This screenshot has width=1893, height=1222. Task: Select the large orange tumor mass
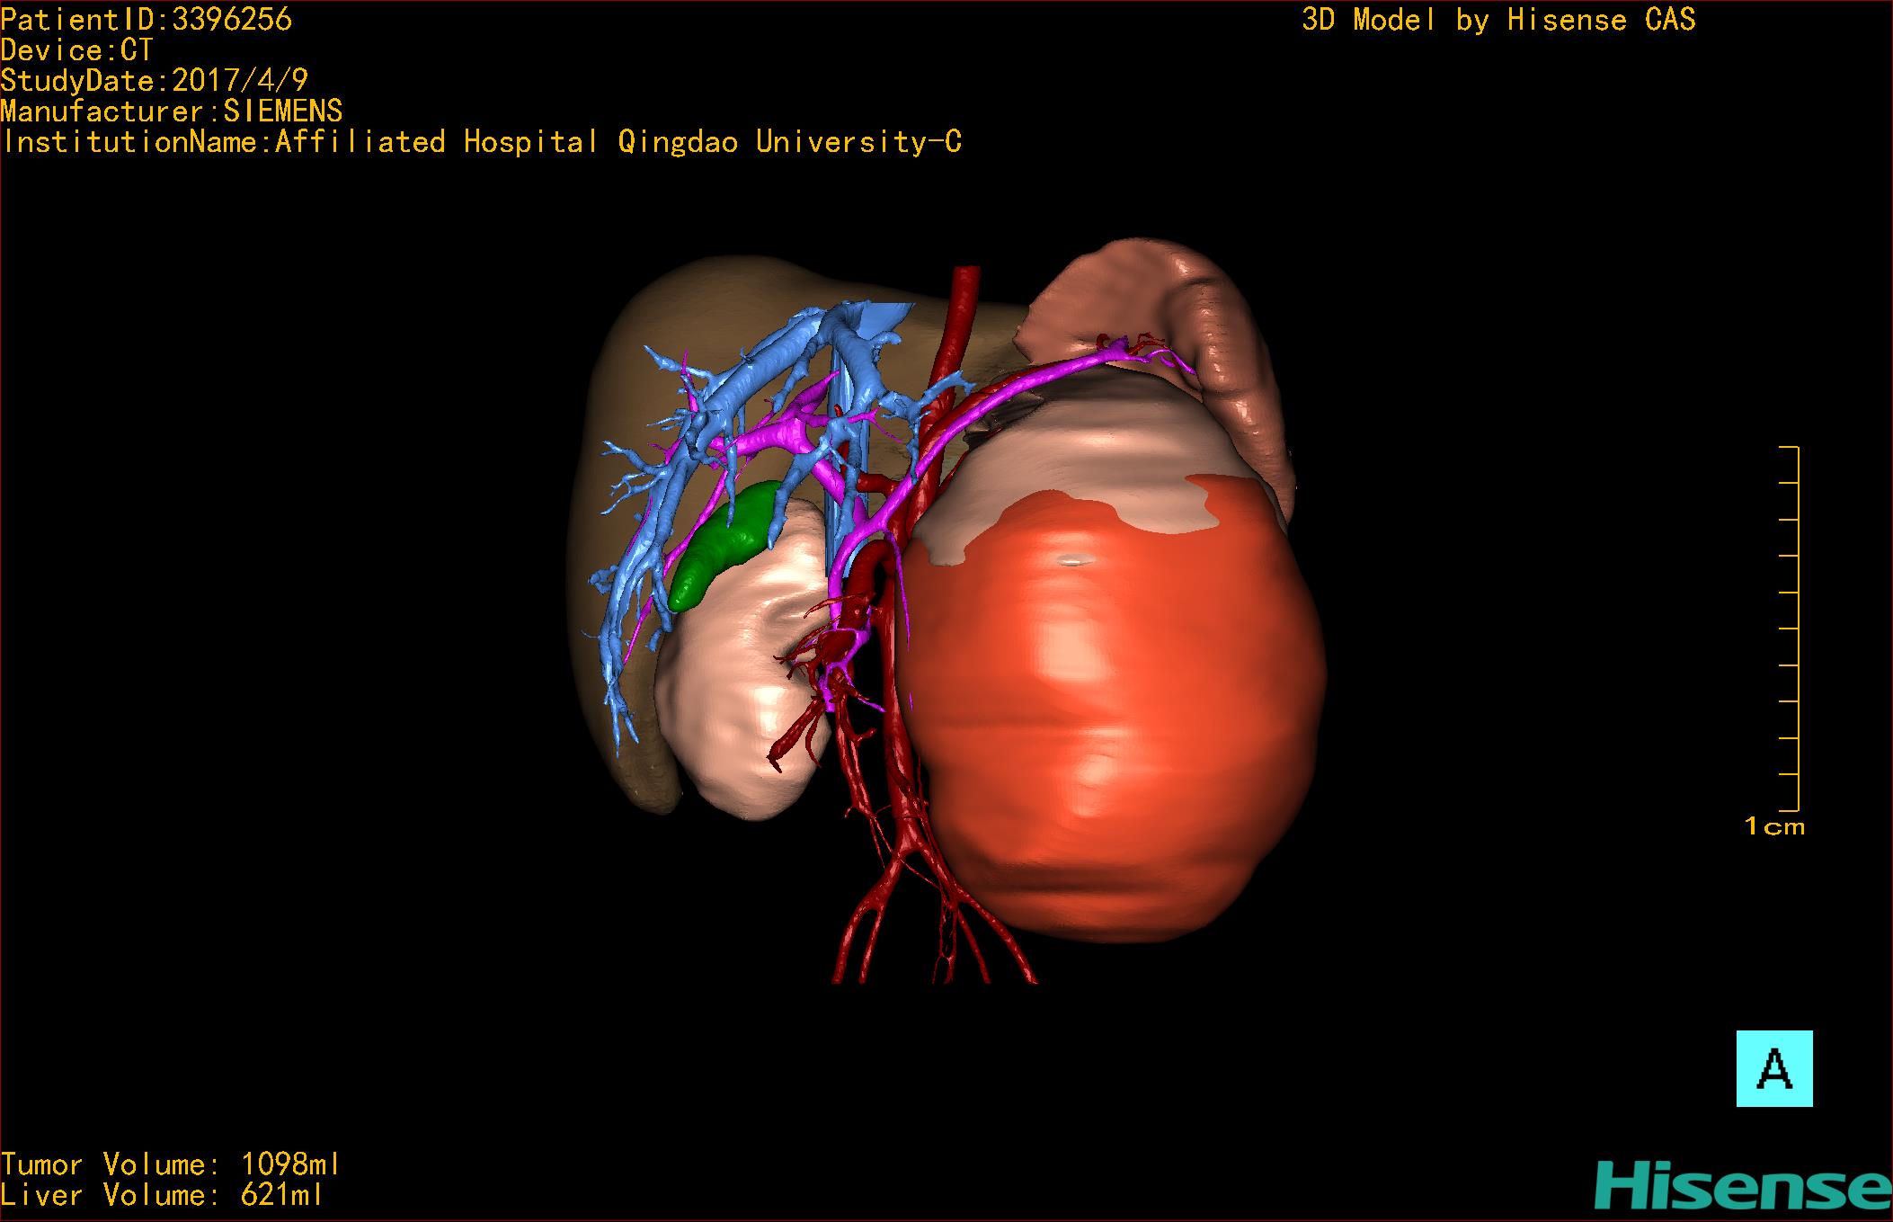pos(1106,719)
